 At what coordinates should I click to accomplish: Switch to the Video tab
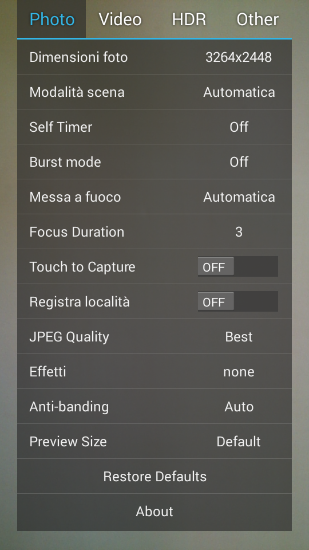120,19
